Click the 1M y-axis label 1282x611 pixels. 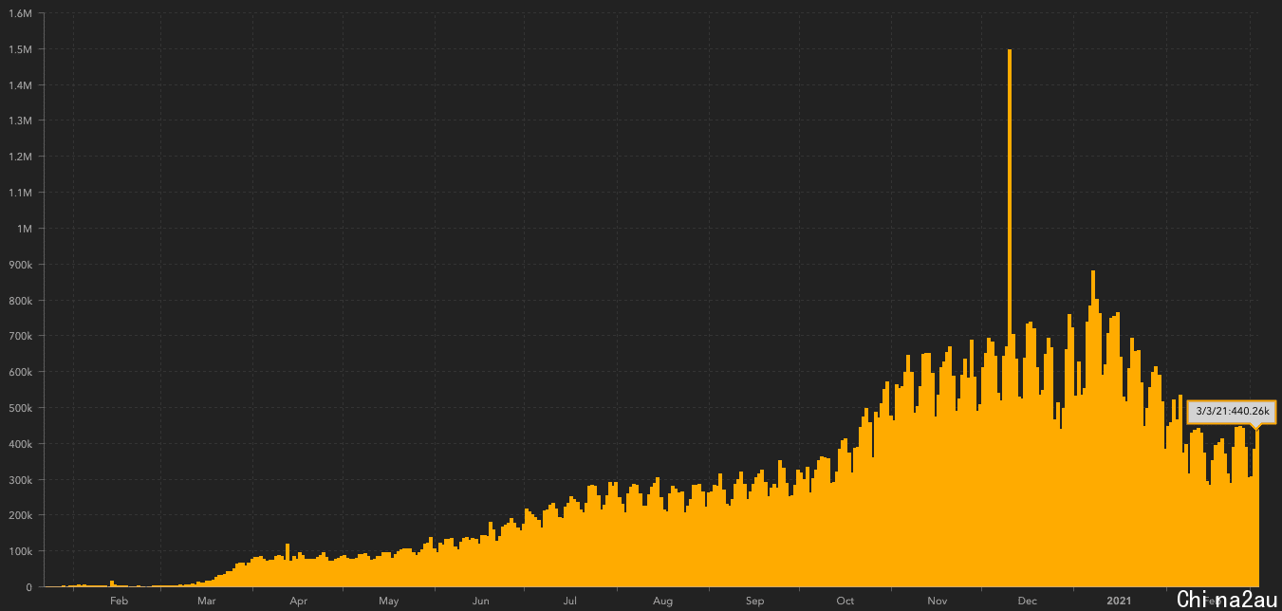pyautogui.click(x=25, y=229)
